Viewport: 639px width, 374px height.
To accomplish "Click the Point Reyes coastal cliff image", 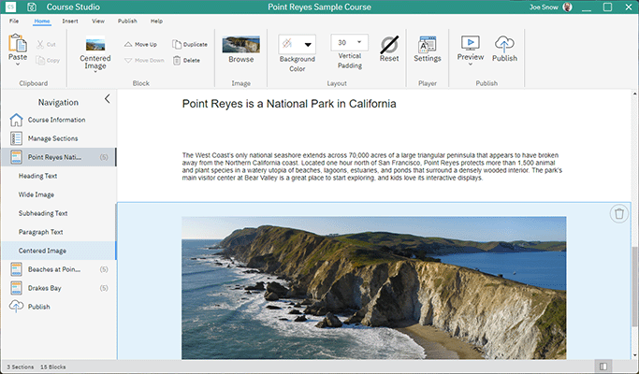I will click(373, 288).
